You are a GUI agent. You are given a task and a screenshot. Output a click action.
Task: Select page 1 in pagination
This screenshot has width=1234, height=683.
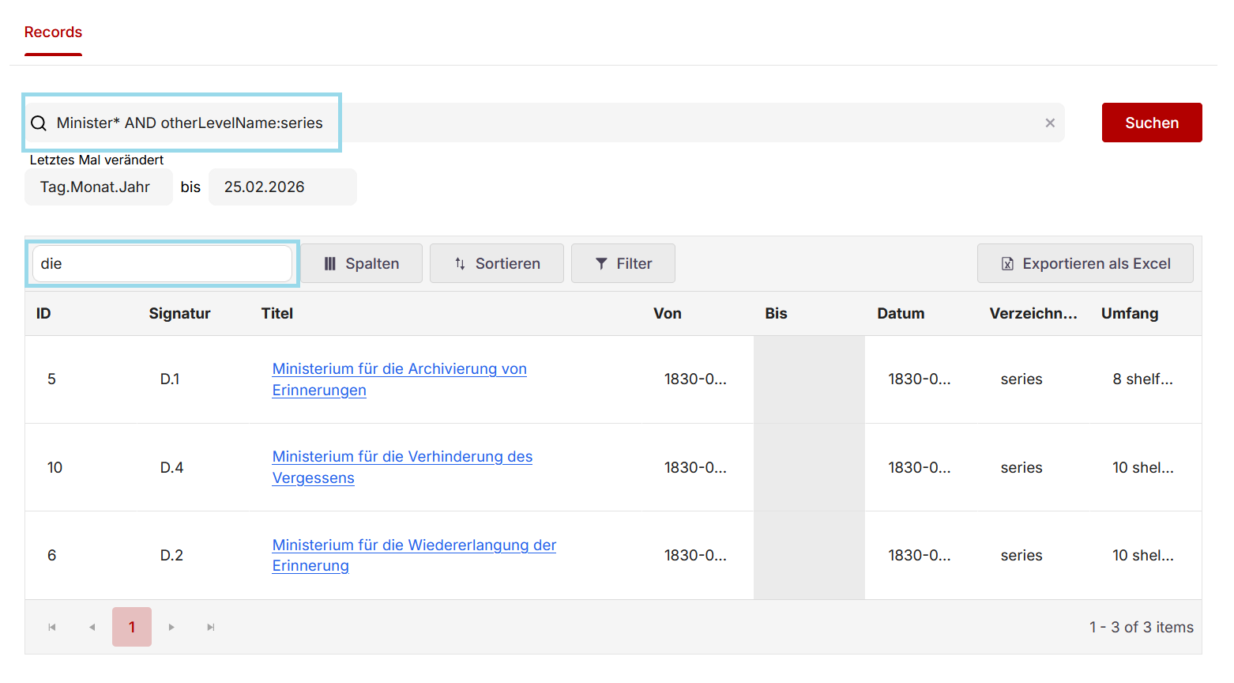[132, 628]
